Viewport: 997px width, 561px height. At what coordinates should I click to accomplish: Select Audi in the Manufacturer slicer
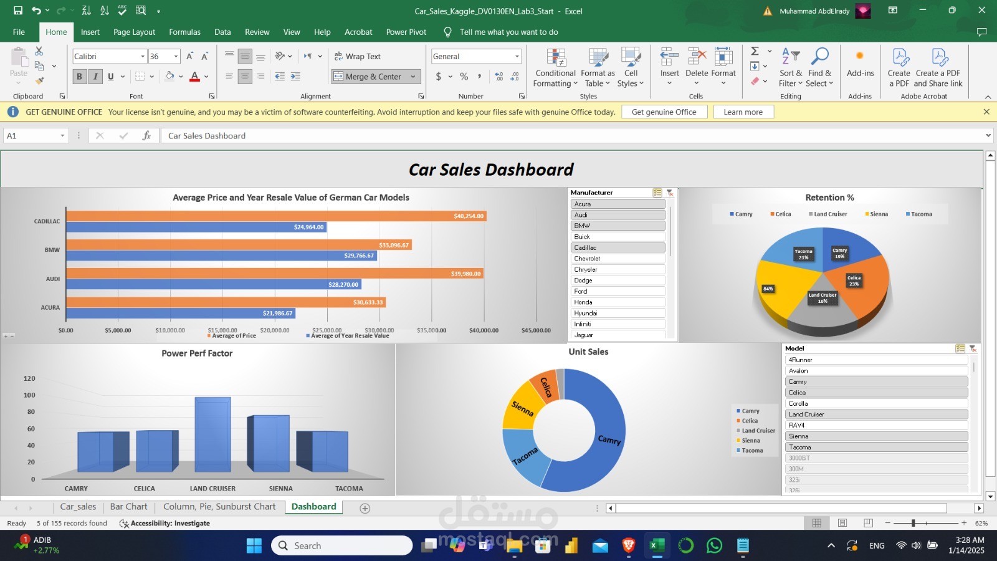617,214
